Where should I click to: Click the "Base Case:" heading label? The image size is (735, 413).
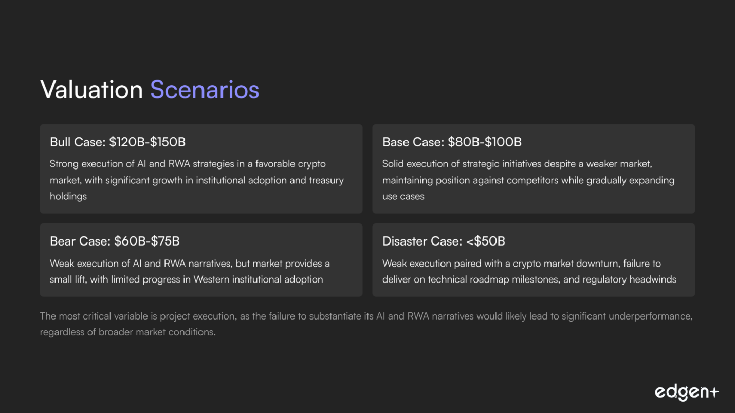(413, 142)
